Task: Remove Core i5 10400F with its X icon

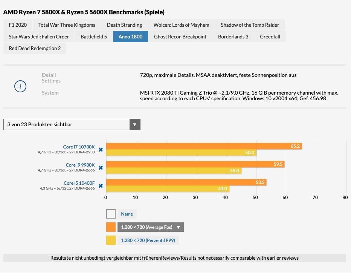Action: [101, 186]
